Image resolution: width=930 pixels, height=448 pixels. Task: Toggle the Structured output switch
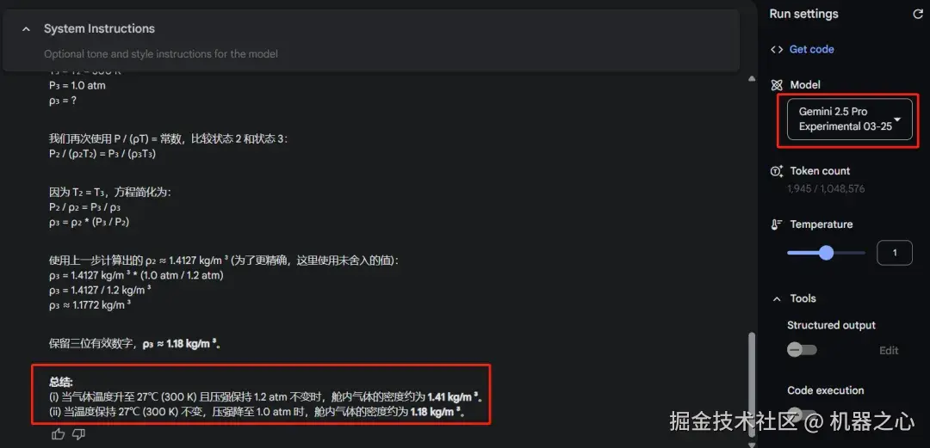click(802, 350)
